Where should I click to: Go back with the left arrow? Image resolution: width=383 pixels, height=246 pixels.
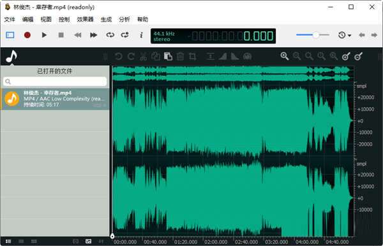(362, 35)
